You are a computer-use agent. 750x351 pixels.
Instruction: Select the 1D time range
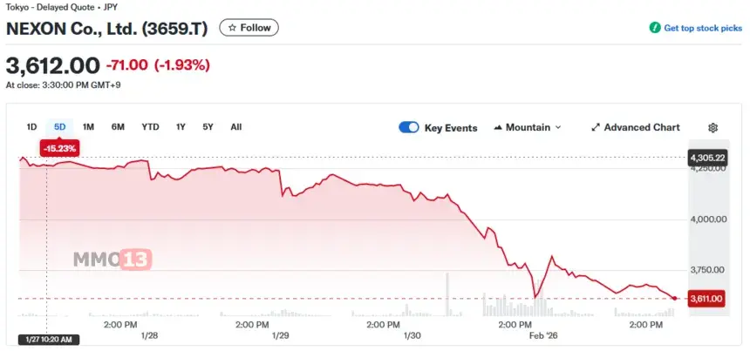tap(32, 127)
